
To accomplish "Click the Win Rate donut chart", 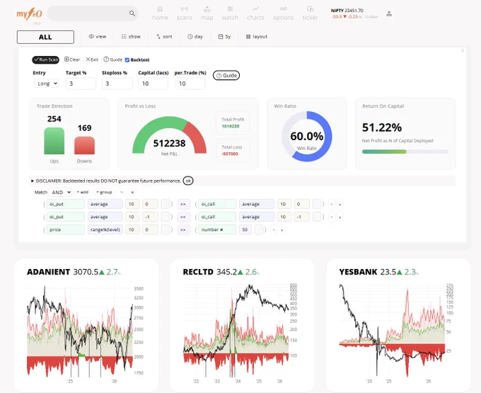I will 307,137.
